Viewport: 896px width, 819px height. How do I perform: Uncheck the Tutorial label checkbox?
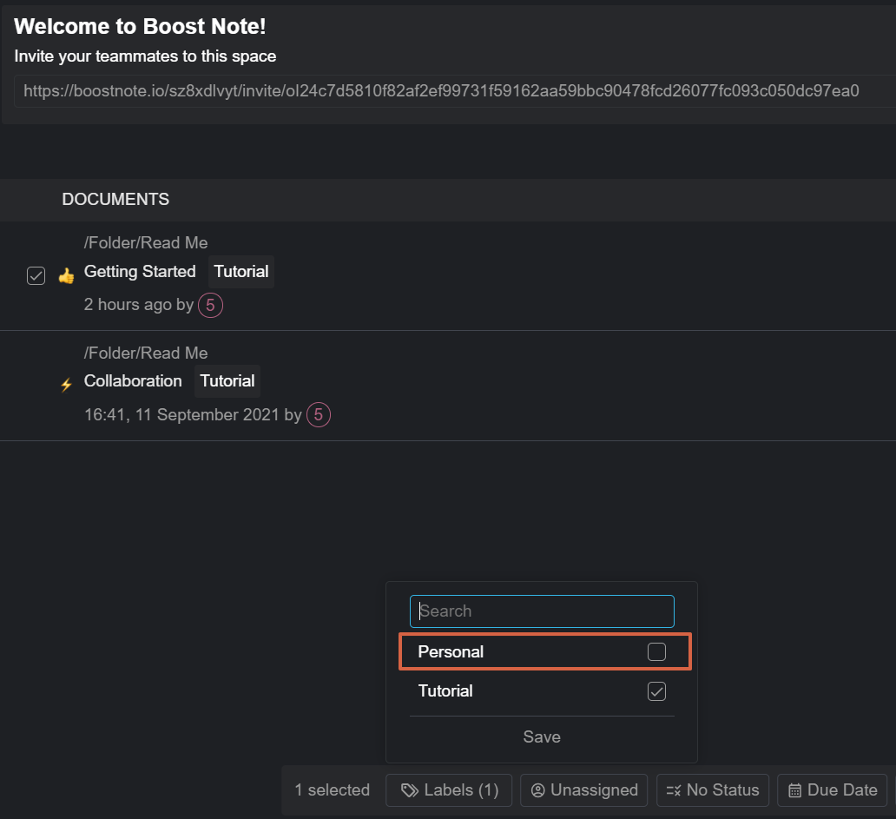point(656,691)
